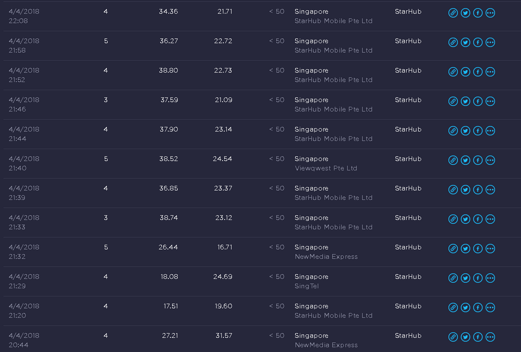Open more options for the 21:46 result

(x=490, y=101)
